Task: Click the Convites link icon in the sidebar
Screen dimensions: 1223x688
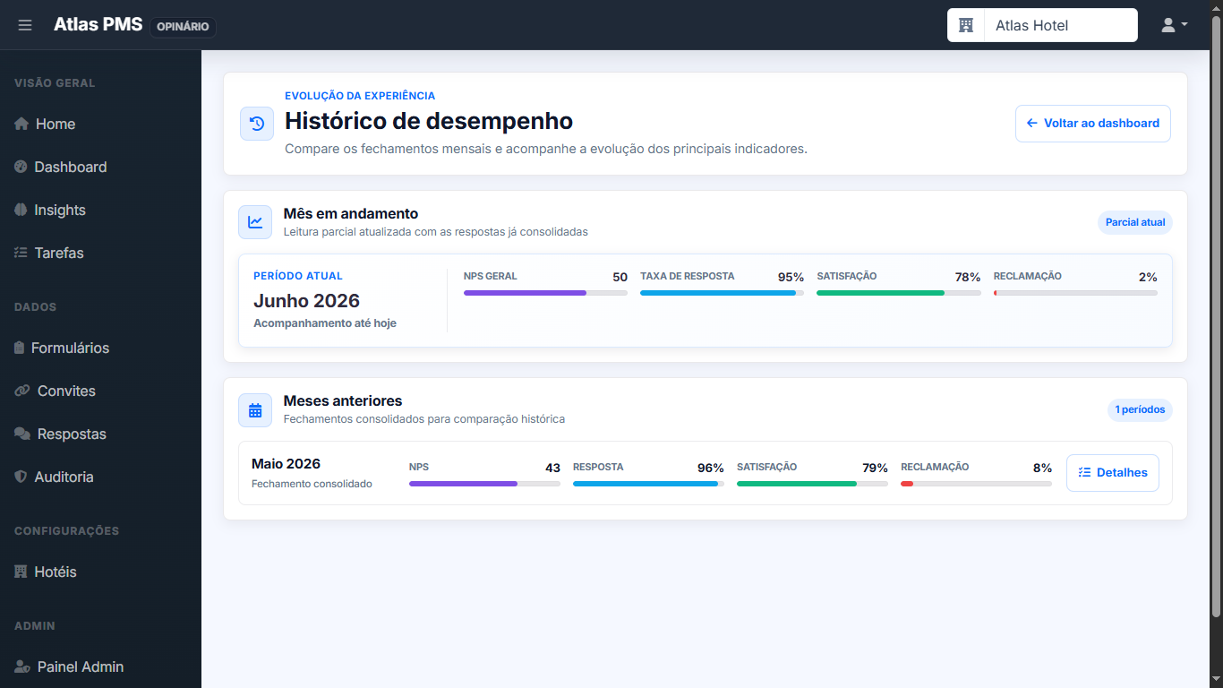Action: [x=22, y=391]
